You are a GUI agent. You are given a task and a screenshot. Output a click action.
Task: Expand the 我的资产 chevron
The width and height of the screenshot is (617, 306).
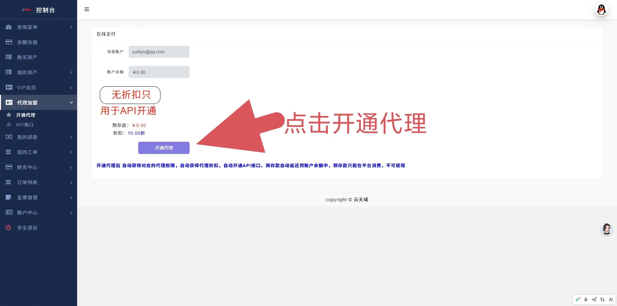pyautogui.click(x=71, y=72)
